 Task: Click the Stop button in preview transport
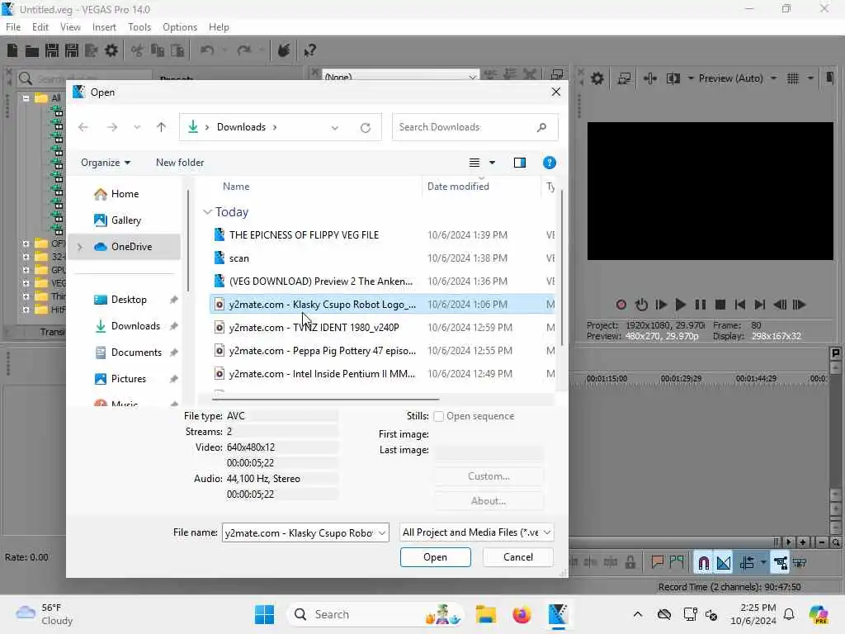(x=720, y=305)
